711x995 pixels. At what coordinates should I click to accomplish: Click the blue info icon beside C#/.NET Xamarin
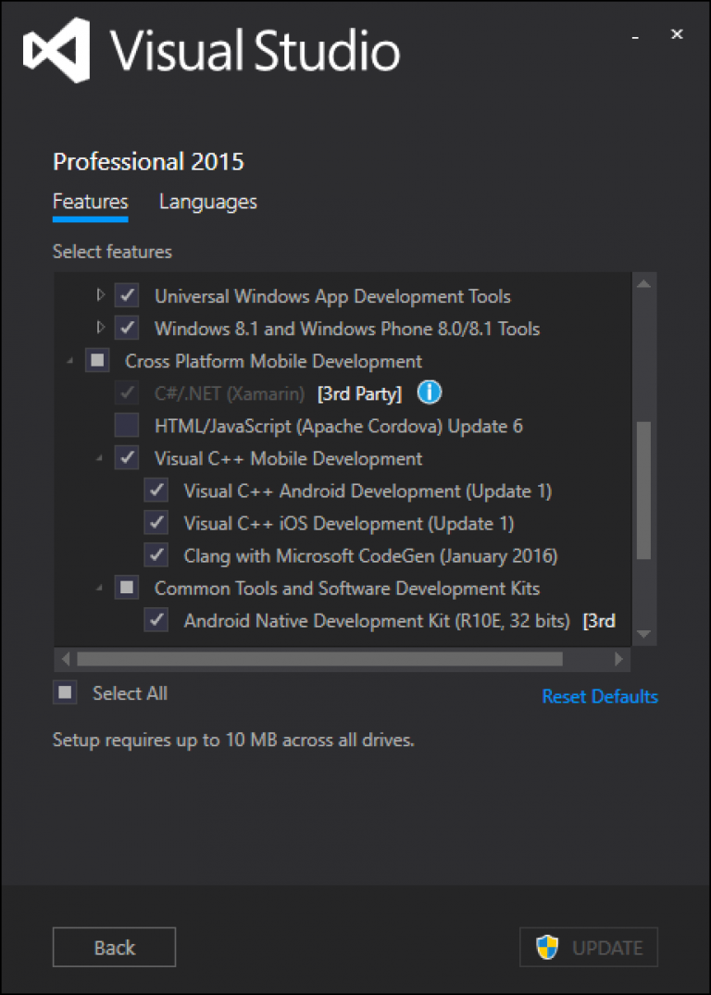click(429, 392)
